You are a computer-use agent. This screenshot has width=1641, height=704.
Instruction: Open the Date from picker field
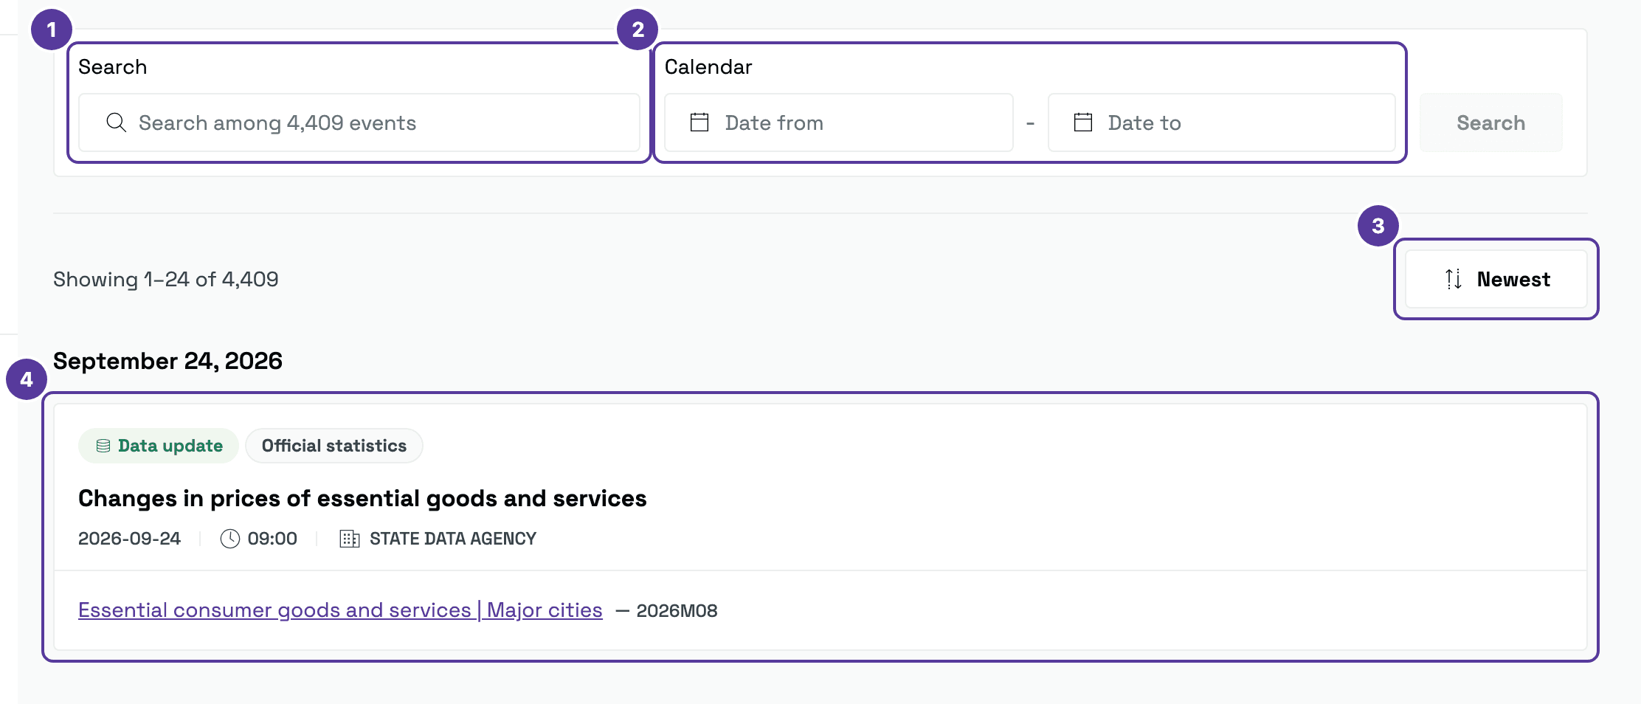tap(839, 122)
